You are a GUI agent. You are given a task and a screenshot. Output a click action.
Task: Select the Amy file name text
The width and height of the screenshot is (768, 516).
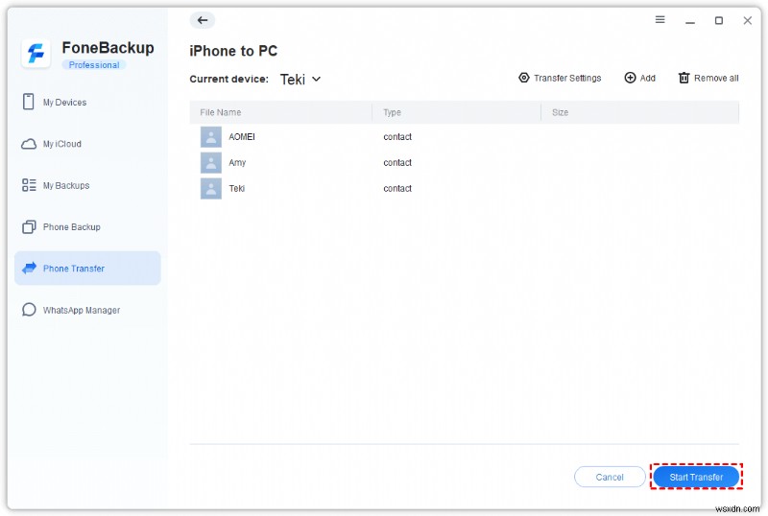237,162
